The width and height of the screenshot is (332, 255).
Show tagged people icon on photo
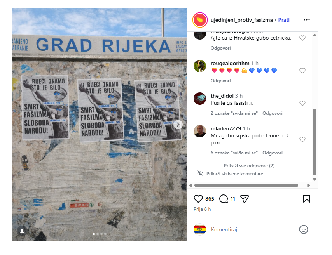(x=22, y=231)
